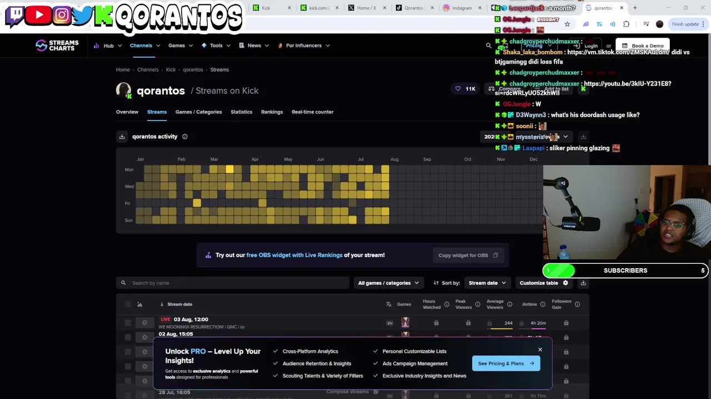Show Airtime info tooltip icon
The image size is (711, 399).
point(543,304)
